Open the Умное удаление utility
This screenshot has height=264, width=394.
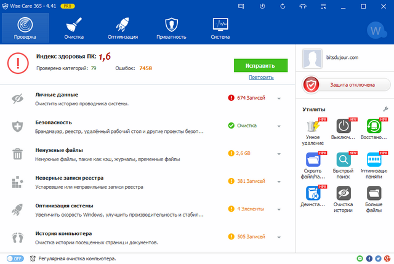[313, 132]
